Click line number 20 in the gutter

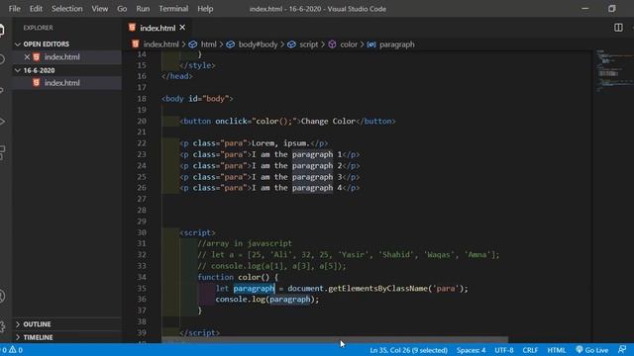(x=142, y=121)
